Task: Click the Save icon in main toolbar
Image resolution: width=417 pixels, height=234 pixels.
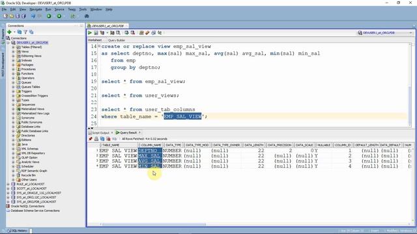Action: point(18,16)
